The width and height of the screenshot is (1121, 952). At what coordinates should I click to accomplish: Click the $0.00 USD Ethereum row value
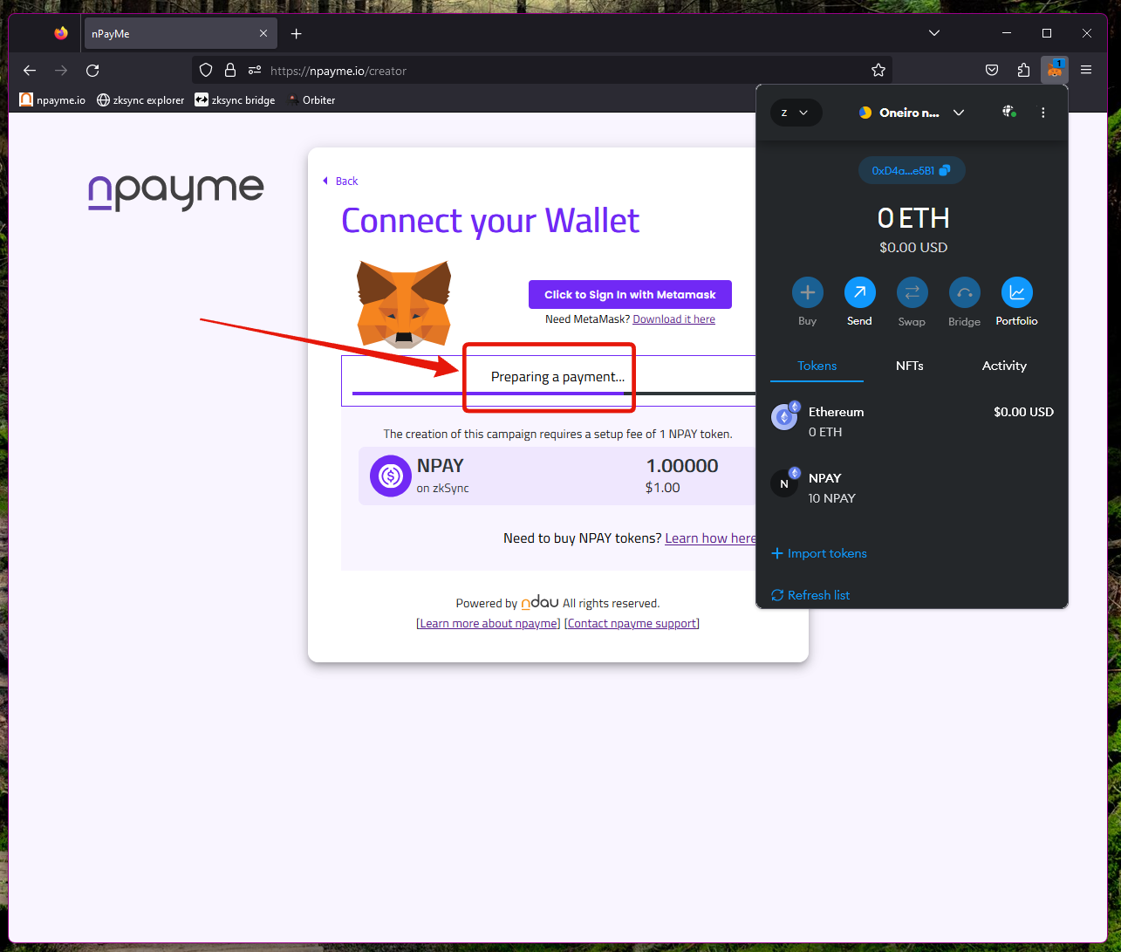tap(1023, 412)
